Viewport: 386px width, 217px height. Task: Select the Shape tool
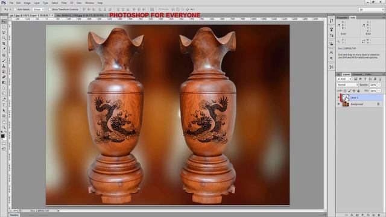[4, 116]
